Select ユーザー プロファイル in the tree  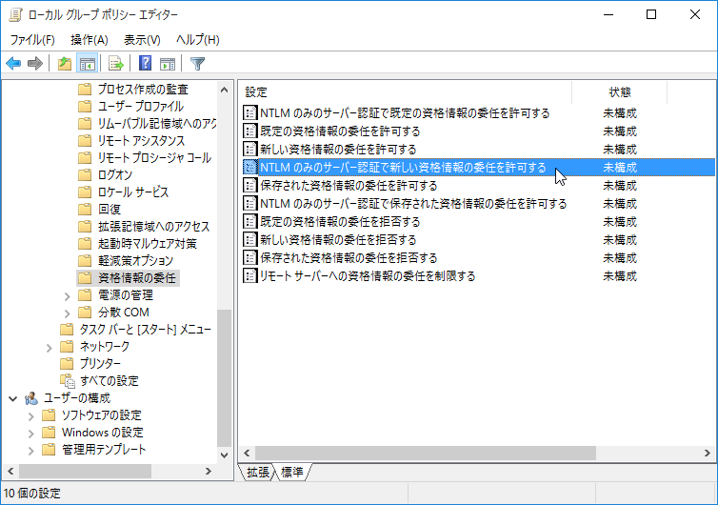pyautogui.click(x=141, y=107)
